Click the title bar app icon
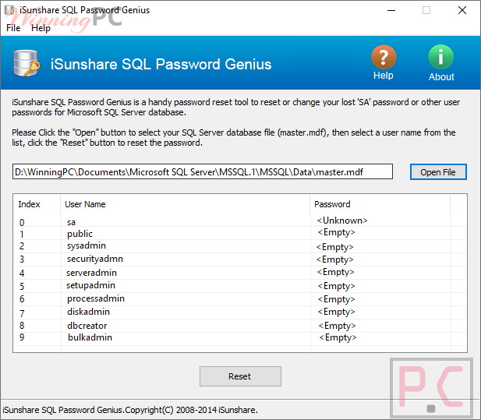This screenshot has height=420, width=481. tap(10, 10)
